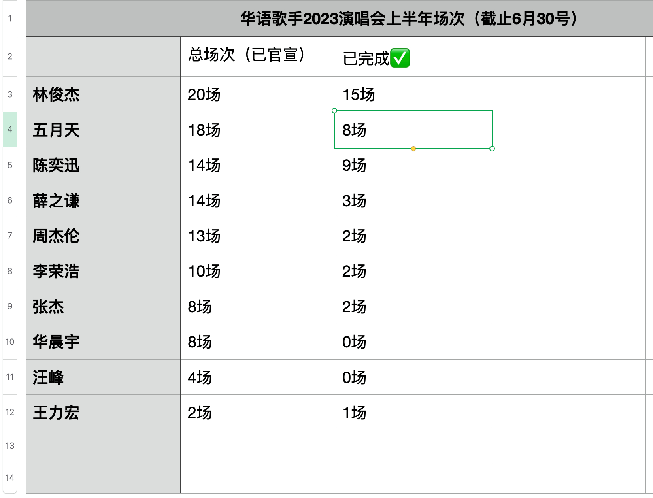Click 10场 in 李荣浩 row
This screenshot has width=653, height=498.
258,271
